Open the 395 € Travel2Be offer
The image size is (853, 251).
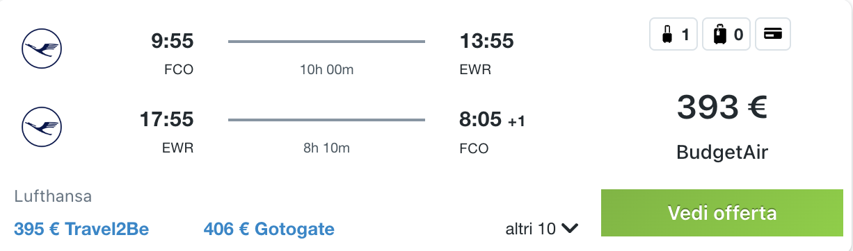point(81,229)
